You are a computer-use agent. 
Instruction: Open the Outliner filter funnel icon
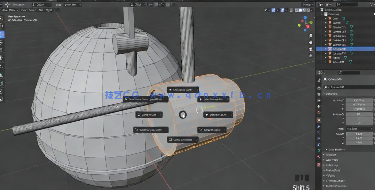point(371,4)
